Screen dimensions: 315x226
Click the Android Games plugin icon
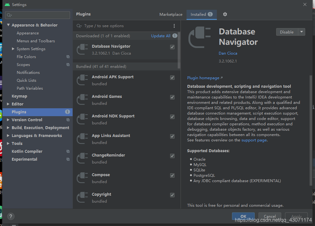[x=82, y=100]
